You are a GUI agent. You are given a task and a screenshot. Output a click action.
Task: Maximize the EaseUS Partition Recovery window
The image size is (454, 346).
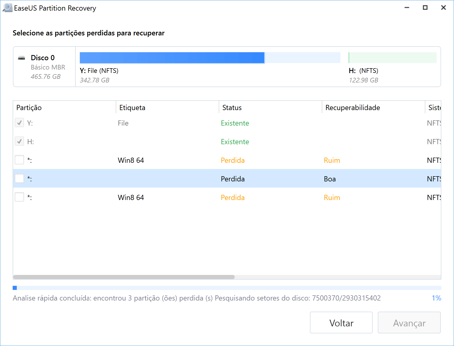[x=425, y=7]
